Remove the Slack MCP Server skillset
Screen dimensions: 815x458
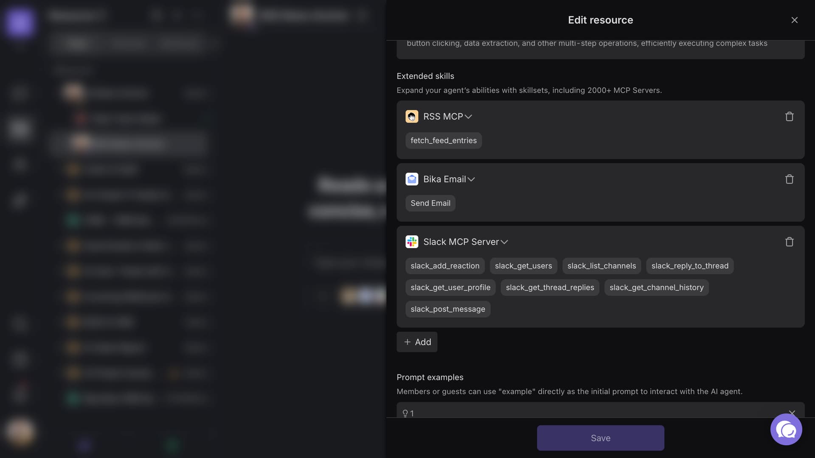point(789,242)
